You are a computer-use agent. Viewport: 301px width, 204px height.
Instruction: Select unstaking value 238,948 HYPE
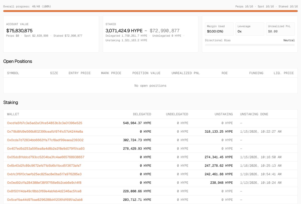click(222, 183)
